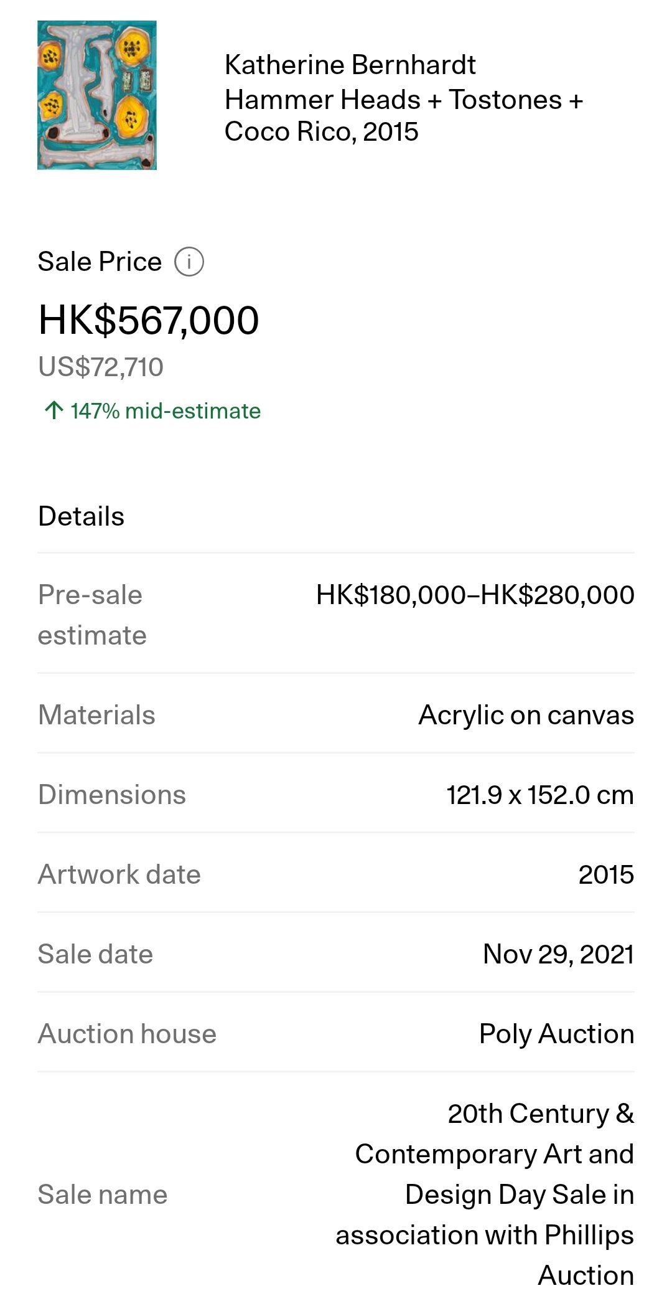Click the Acrylic on canvas value
The image size is (672, 1306).
click(x=526, y=715)
